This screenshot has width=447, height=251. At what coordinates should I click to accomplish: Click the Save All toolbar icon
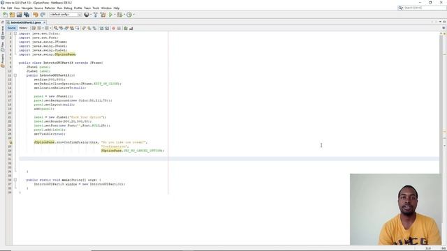27,15
